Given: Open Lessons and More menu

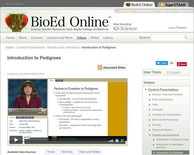Looking at the screenshot, I should (60, 38).
